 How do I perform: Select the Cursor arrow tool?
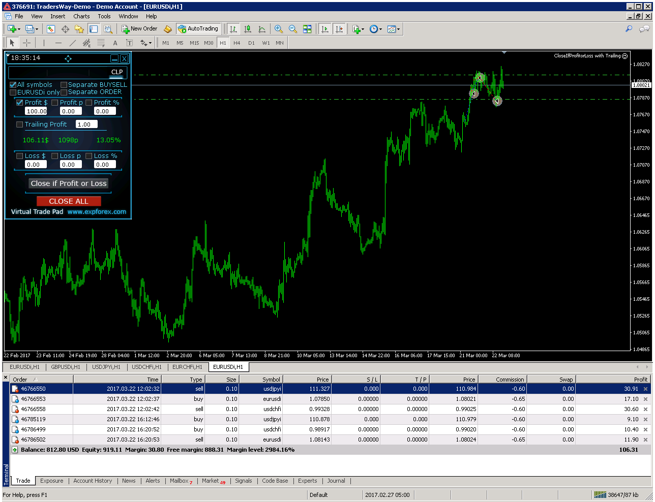pyautogui.click(x=12, y=43)
